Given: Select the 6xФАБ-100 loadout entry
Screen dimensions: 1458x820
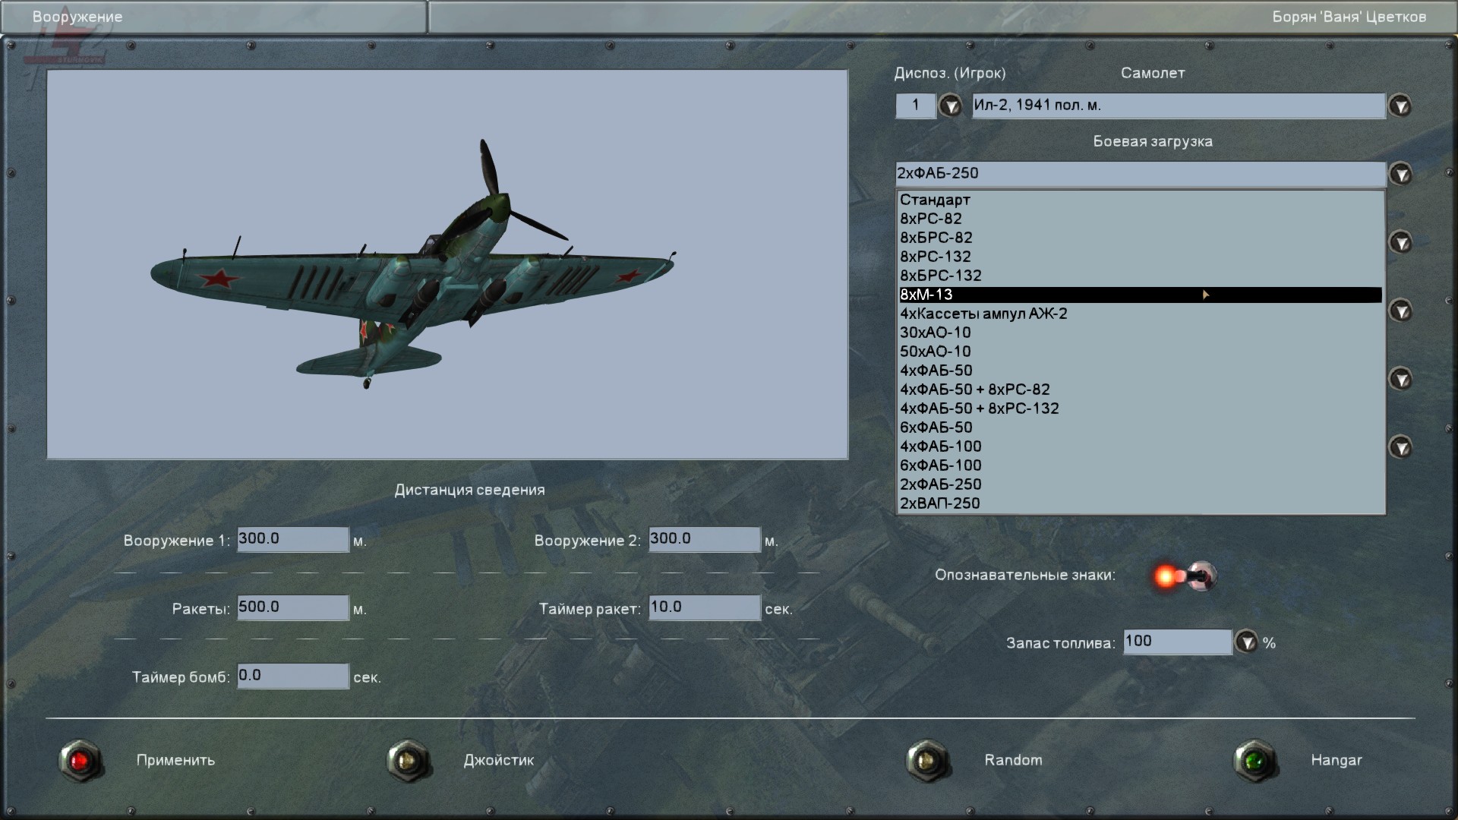Looking at the screenshot, I should 940,465.
